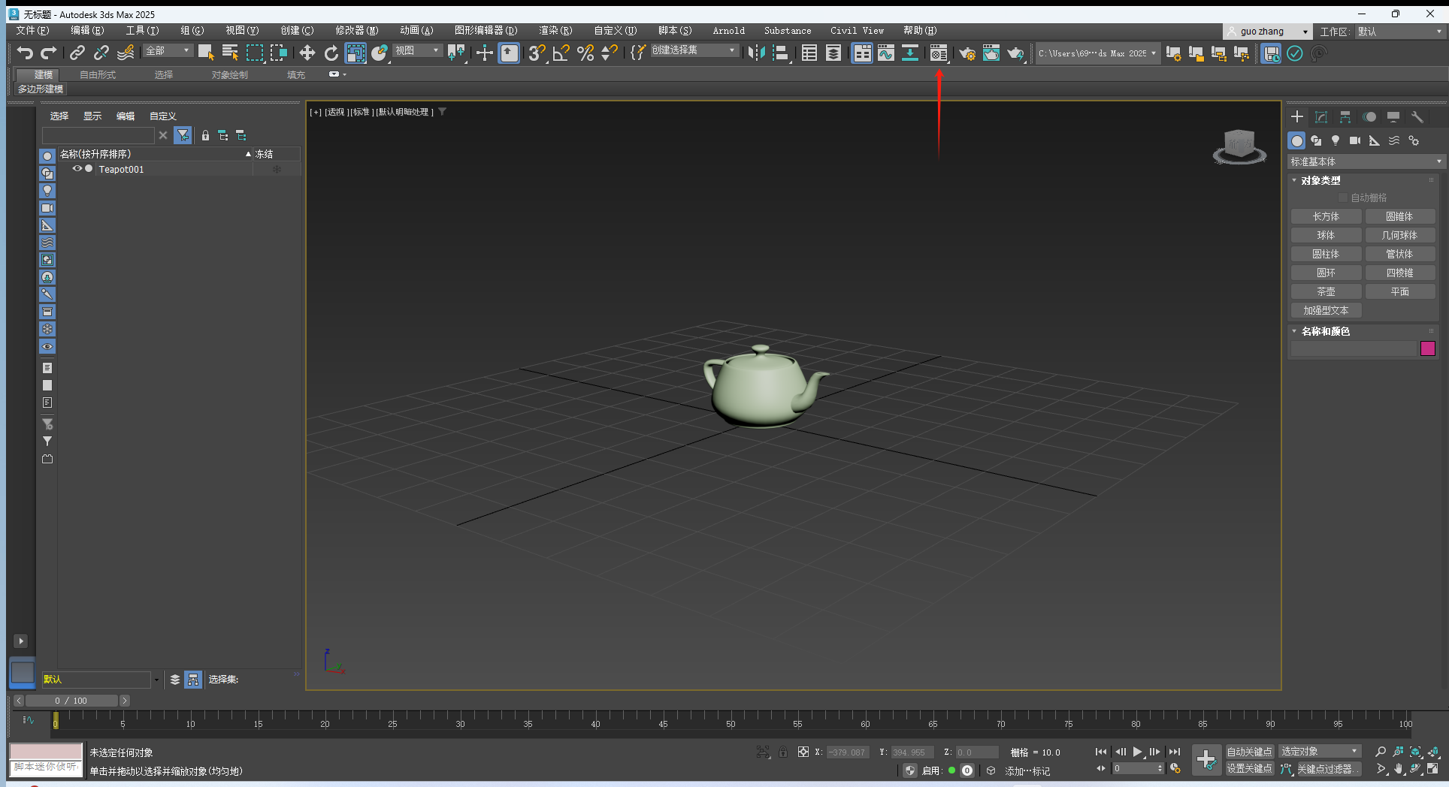Select the Lights category icon in Create panel
The width and height of the screenshot is (1449, 787).
[1336, 140]
